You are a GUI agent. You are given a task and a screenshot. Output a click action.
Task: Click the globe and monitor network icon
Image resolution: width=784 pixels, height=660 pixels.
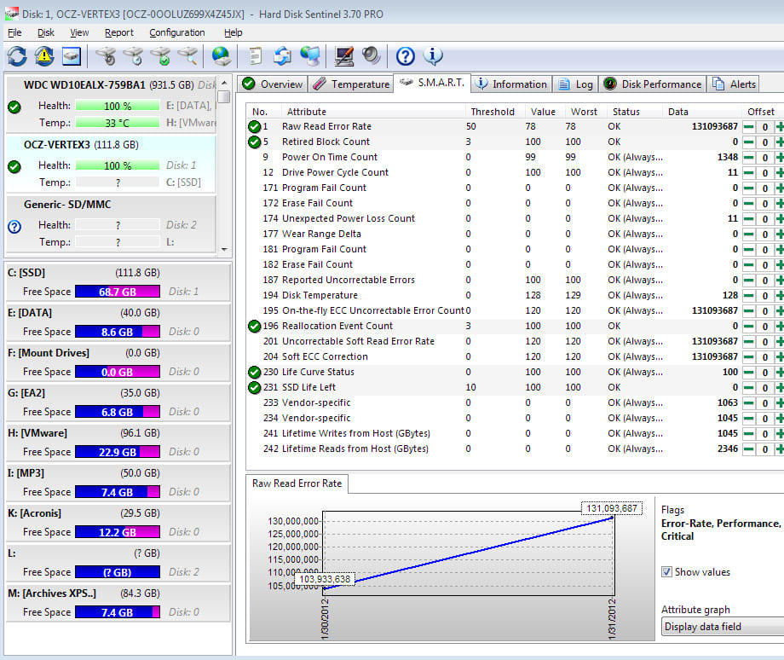point(310,56)
